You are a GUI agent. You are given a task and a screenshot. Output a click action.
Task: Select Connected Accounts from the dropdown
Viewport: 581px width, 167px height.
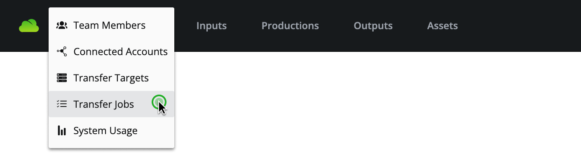(x=120, y=52)
